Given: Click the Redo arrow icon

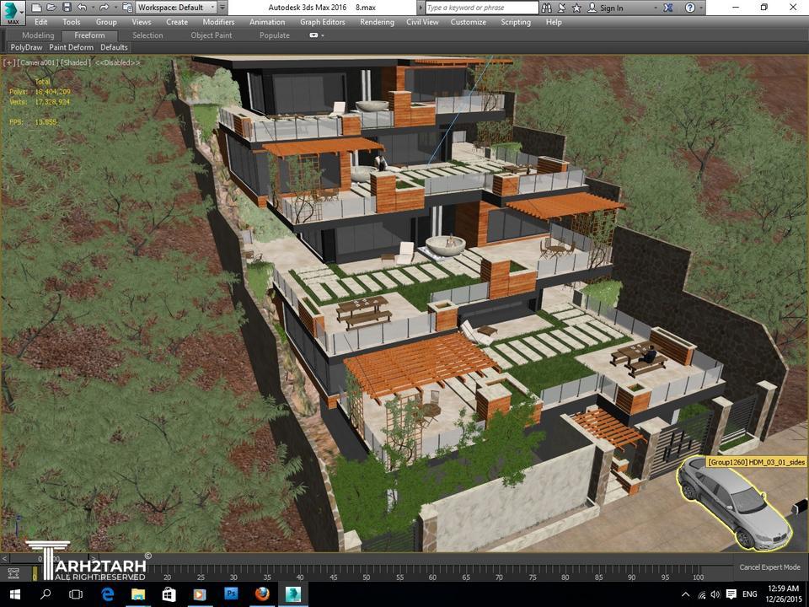Looking at the screenshot, I should tap(104, 8).
